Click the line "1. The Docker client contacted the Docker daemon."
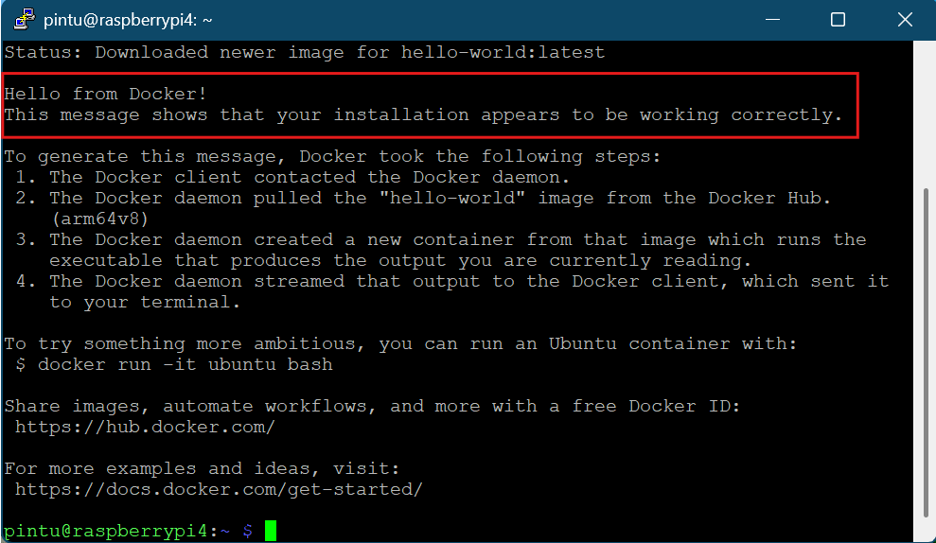Image resolution: width=936 pixels, height=543 pixels. [x=292, y=177]
